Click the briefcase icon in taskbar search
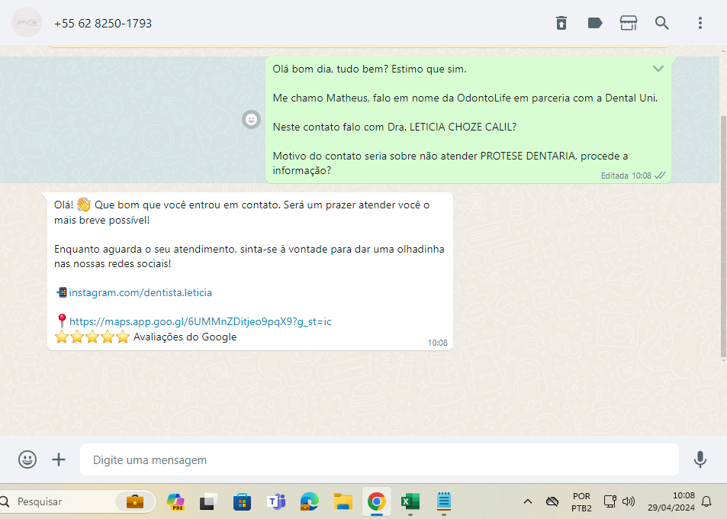The width and height of the screenshot is (727, 519). 135,502
